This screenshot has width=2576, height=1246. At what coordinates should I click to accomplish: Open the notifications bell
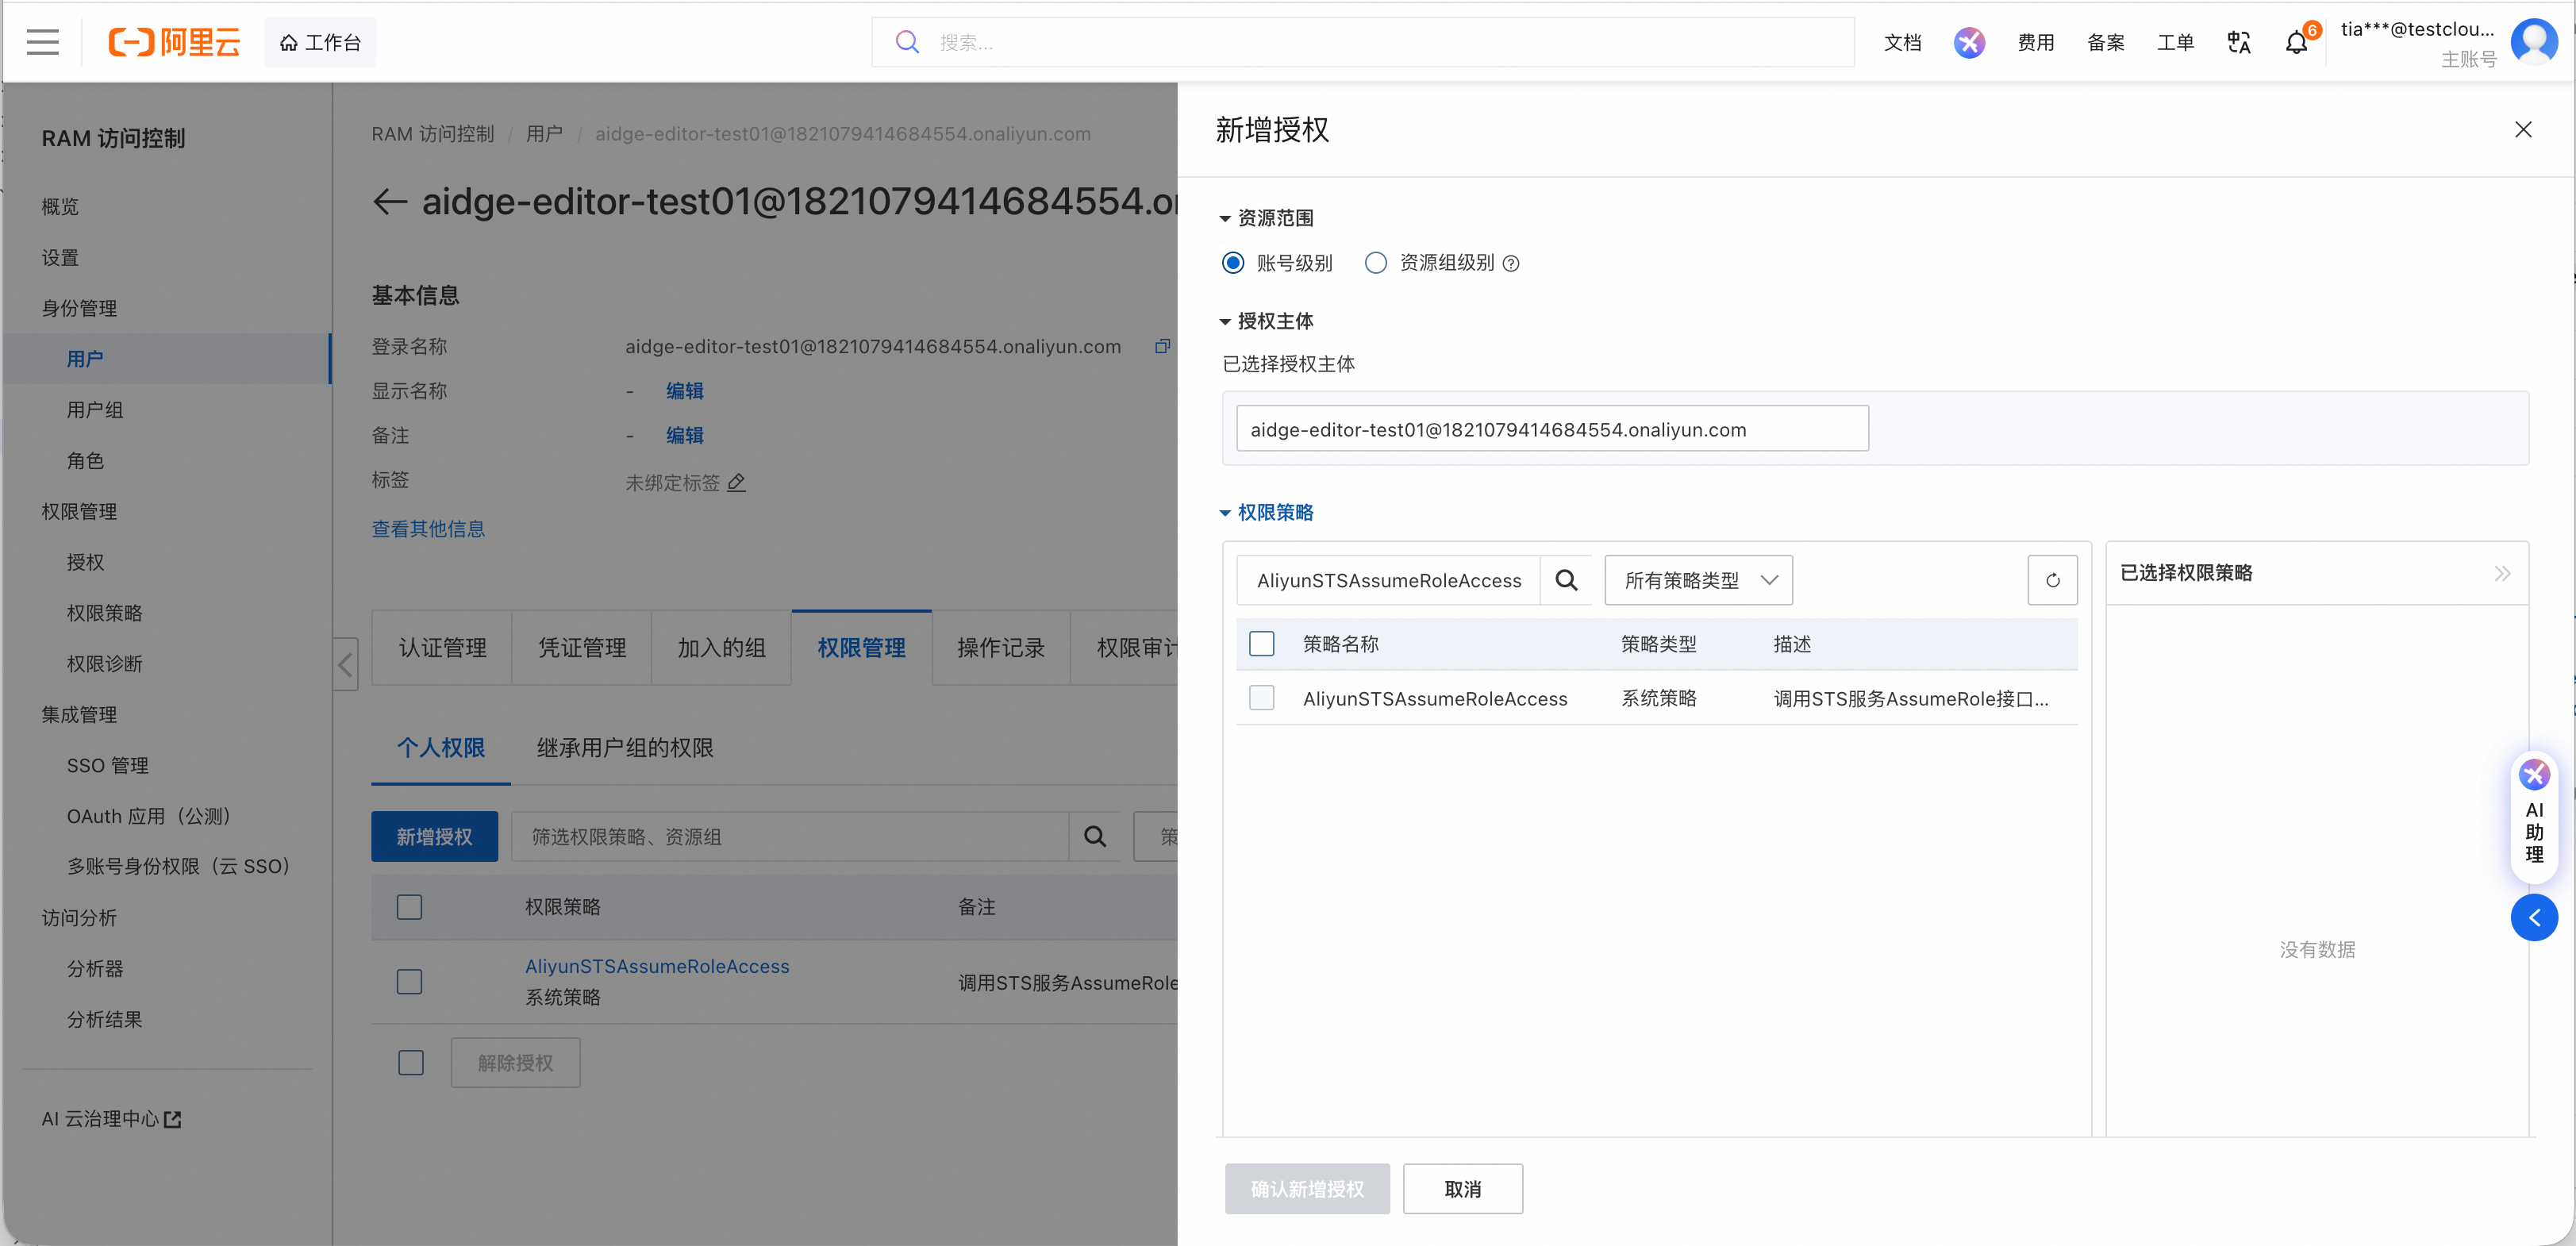tap(2296, 42)
